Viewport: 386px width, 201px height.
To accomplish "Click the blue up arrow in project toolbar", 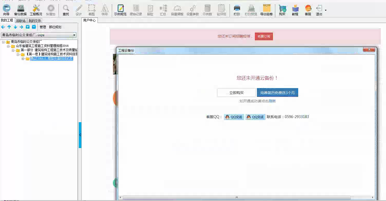I will tap(9, 27).
